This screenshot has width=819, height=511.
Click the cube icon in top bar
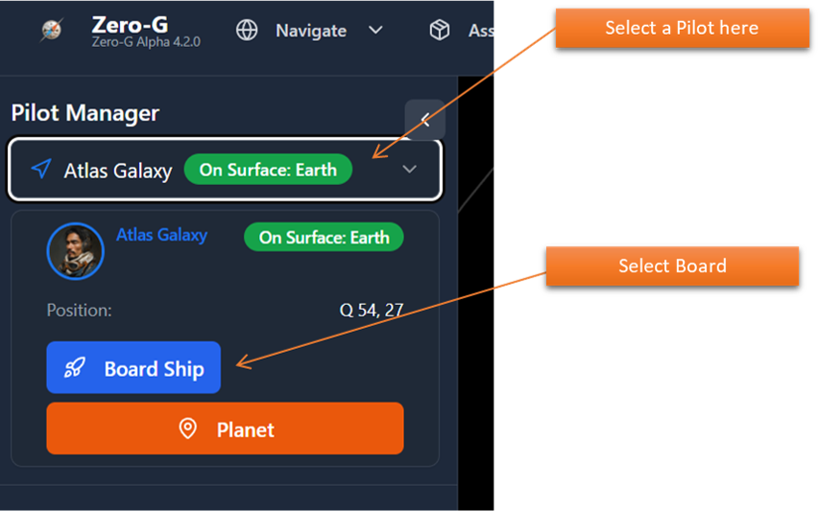point(440,31)
